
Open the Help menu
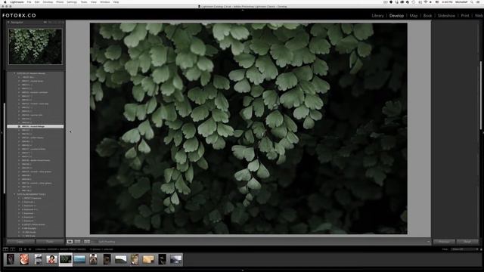click(x=116, y=2)
